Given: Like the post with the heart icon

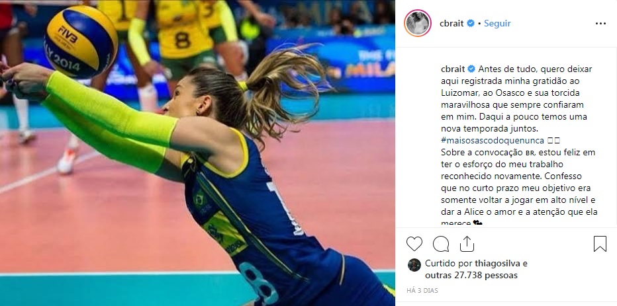Looking at the screenshot, I should point(414,244).
